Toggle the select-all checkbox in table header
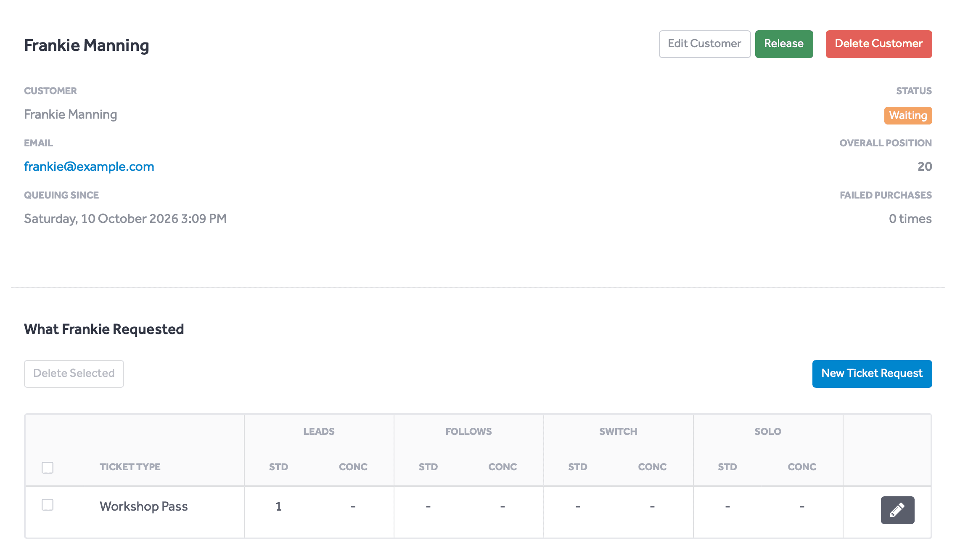This screenshot has width=968, height=551. [48, 467]
